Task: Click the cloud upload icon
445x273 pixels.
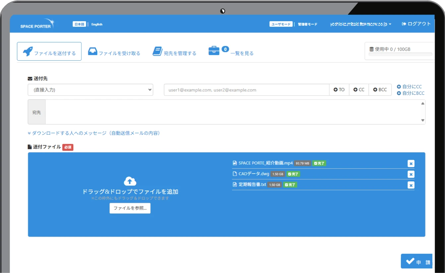Action: tap(130, 181)
